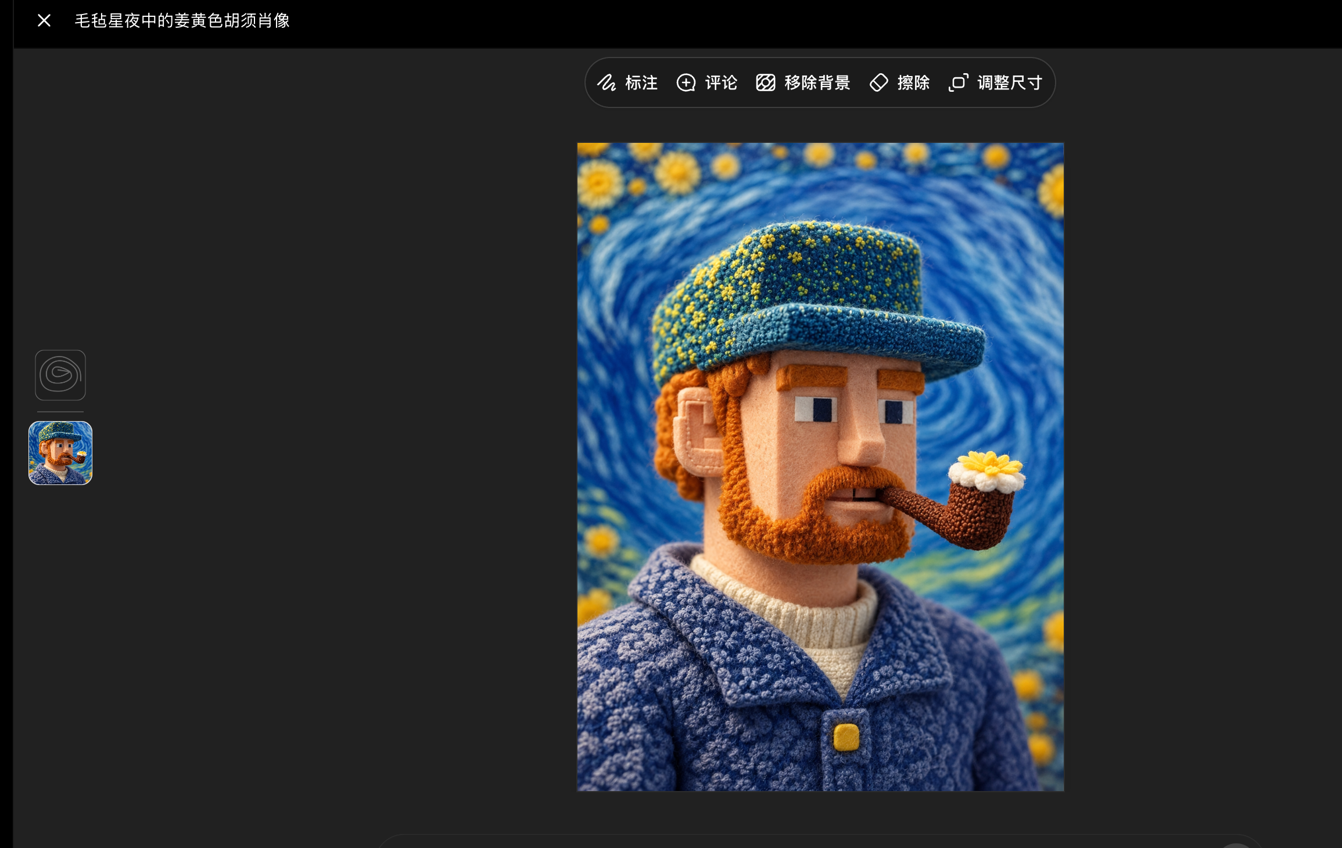
Task: Select the 擦除 eraser icon
Action: (x=879, y=82)
